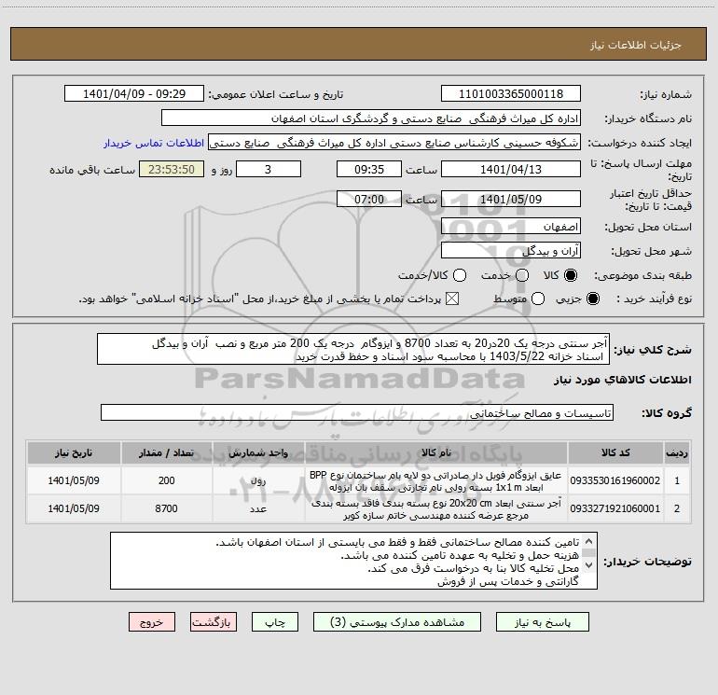Select the خدمت radio button

522,275
